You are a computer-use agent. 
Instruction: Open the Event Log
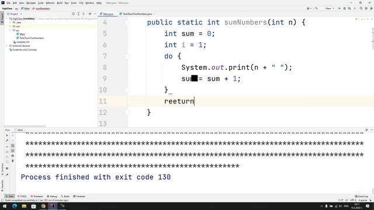362,196
